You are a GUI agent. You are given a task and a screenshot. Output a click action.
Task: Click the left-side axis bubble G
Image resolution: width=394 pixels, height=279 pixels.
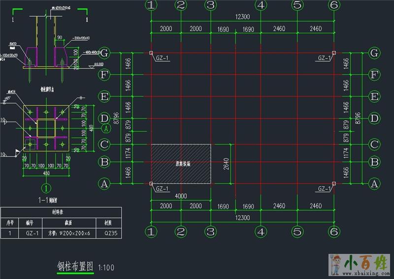(104, 53)
